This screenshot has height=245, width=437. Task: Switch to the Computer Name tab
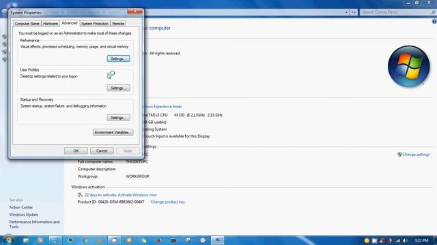27,24
